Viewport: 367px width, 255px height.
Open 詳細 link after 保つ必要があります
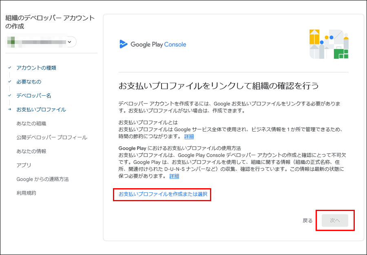coord(174,176)
